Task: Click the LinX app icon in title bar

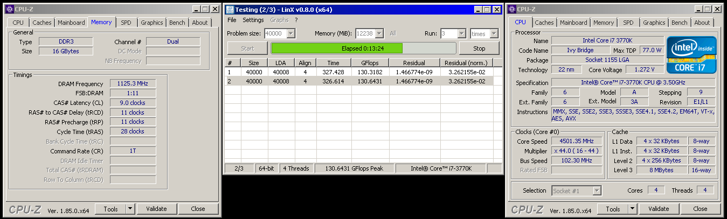Action: click(230, 9)
